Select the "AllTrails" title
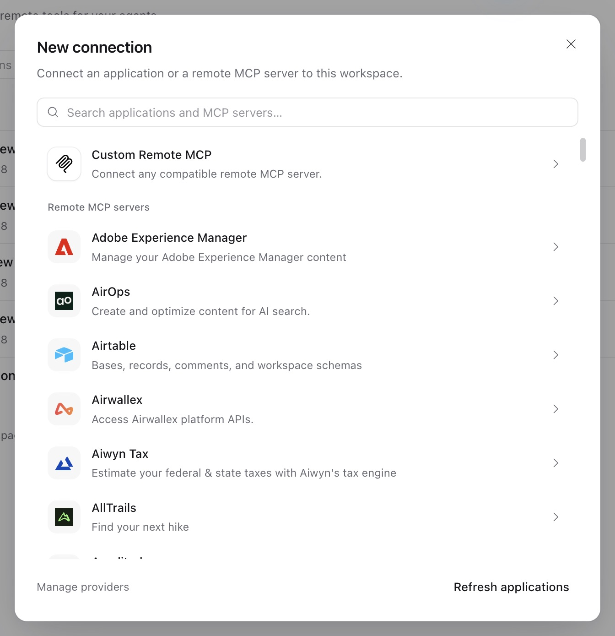The height and width of the screenshot is (636, 615). (x=114, y=508)
